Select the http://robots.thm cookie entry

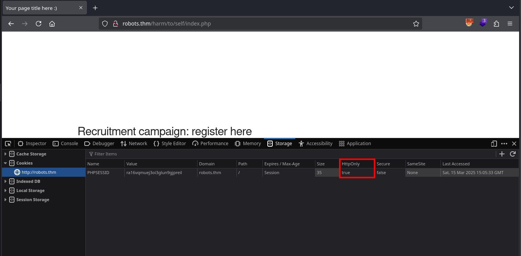point(39,172)
